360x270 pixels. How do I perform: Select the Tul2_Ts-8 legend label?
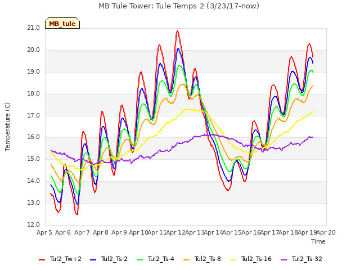[208, 259]
